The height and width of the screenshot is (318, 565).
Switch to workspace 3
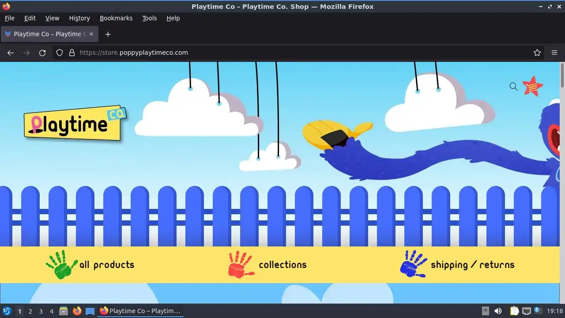(41, 311)
